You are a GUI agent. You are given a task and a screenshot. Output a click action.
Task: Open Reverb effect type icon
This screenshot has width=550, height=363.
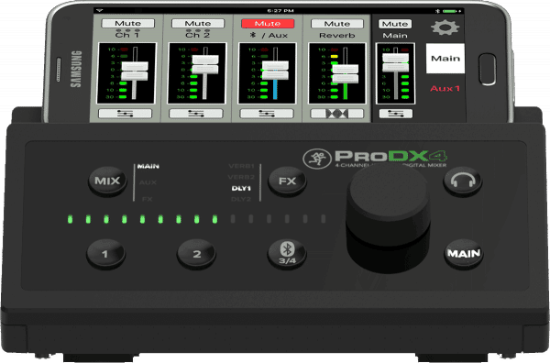[x=337, y=114]
